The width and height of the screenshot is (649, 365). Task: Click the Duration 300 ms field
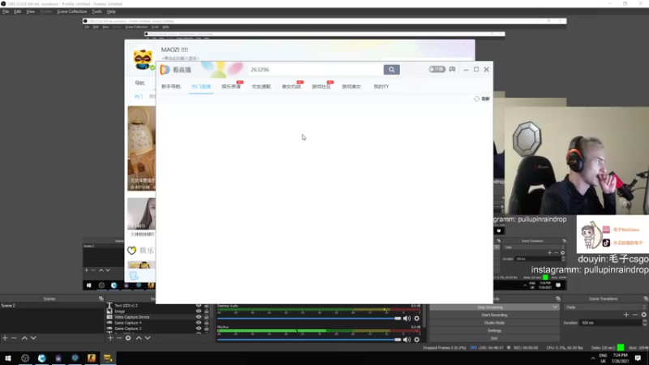point(611,323)
